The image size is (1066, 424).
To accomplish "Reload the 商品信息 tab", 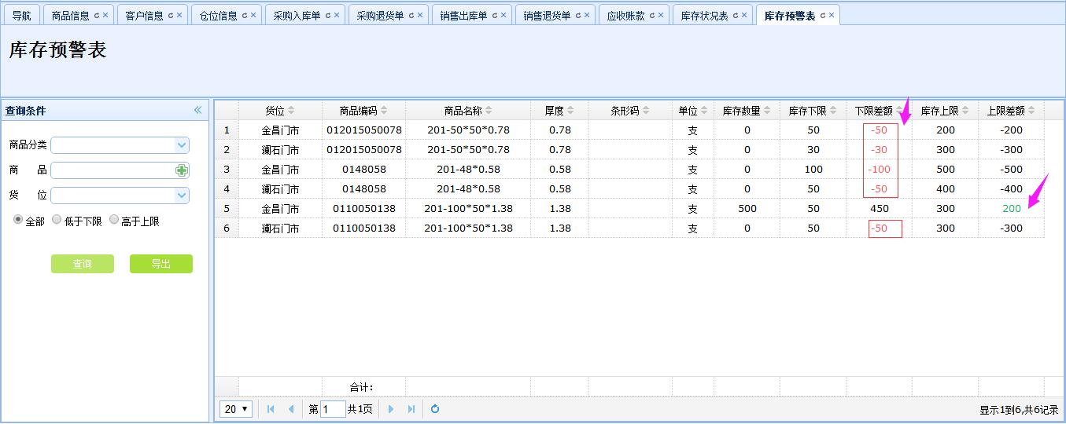I will click(97, 16).
